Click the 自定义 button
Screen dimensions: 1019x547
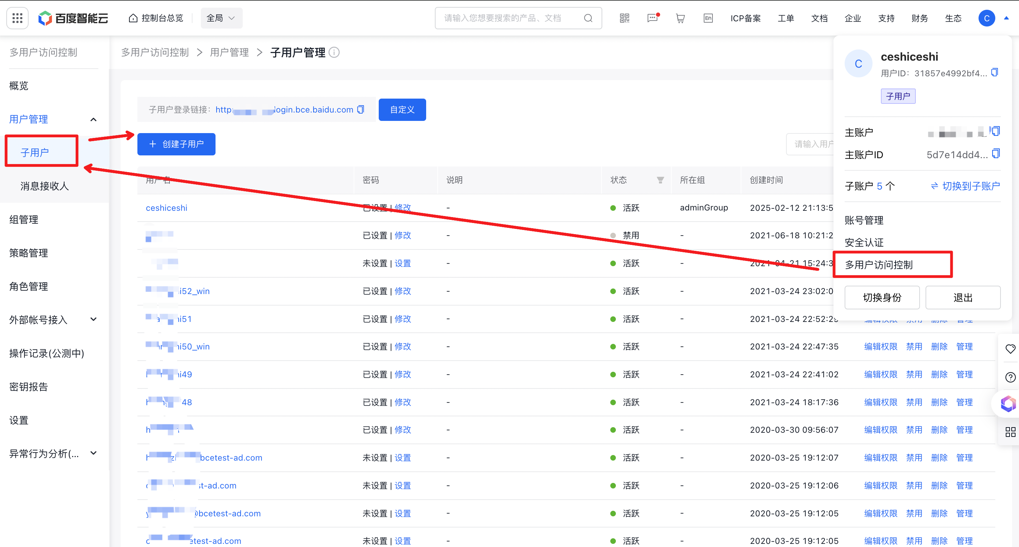(402, 109)
